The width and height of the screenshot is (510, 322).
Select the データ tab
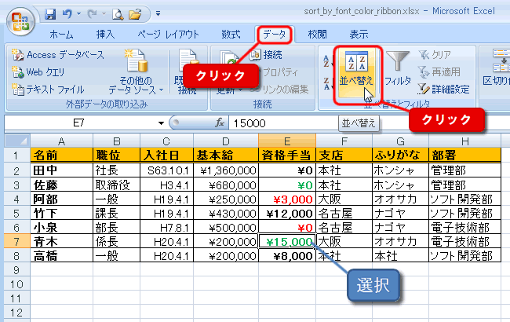pos(275,35)
